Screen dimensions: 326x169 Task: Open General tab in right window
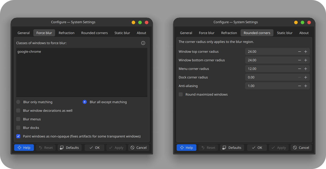pos(186,33)
